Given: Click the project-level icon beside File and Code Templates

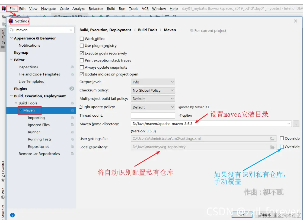Looking at the screenshot, I should [72, 74].
